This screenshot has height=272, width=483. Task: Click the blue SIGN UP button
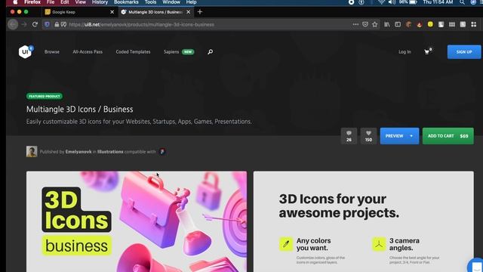click(x=464, y=52)
